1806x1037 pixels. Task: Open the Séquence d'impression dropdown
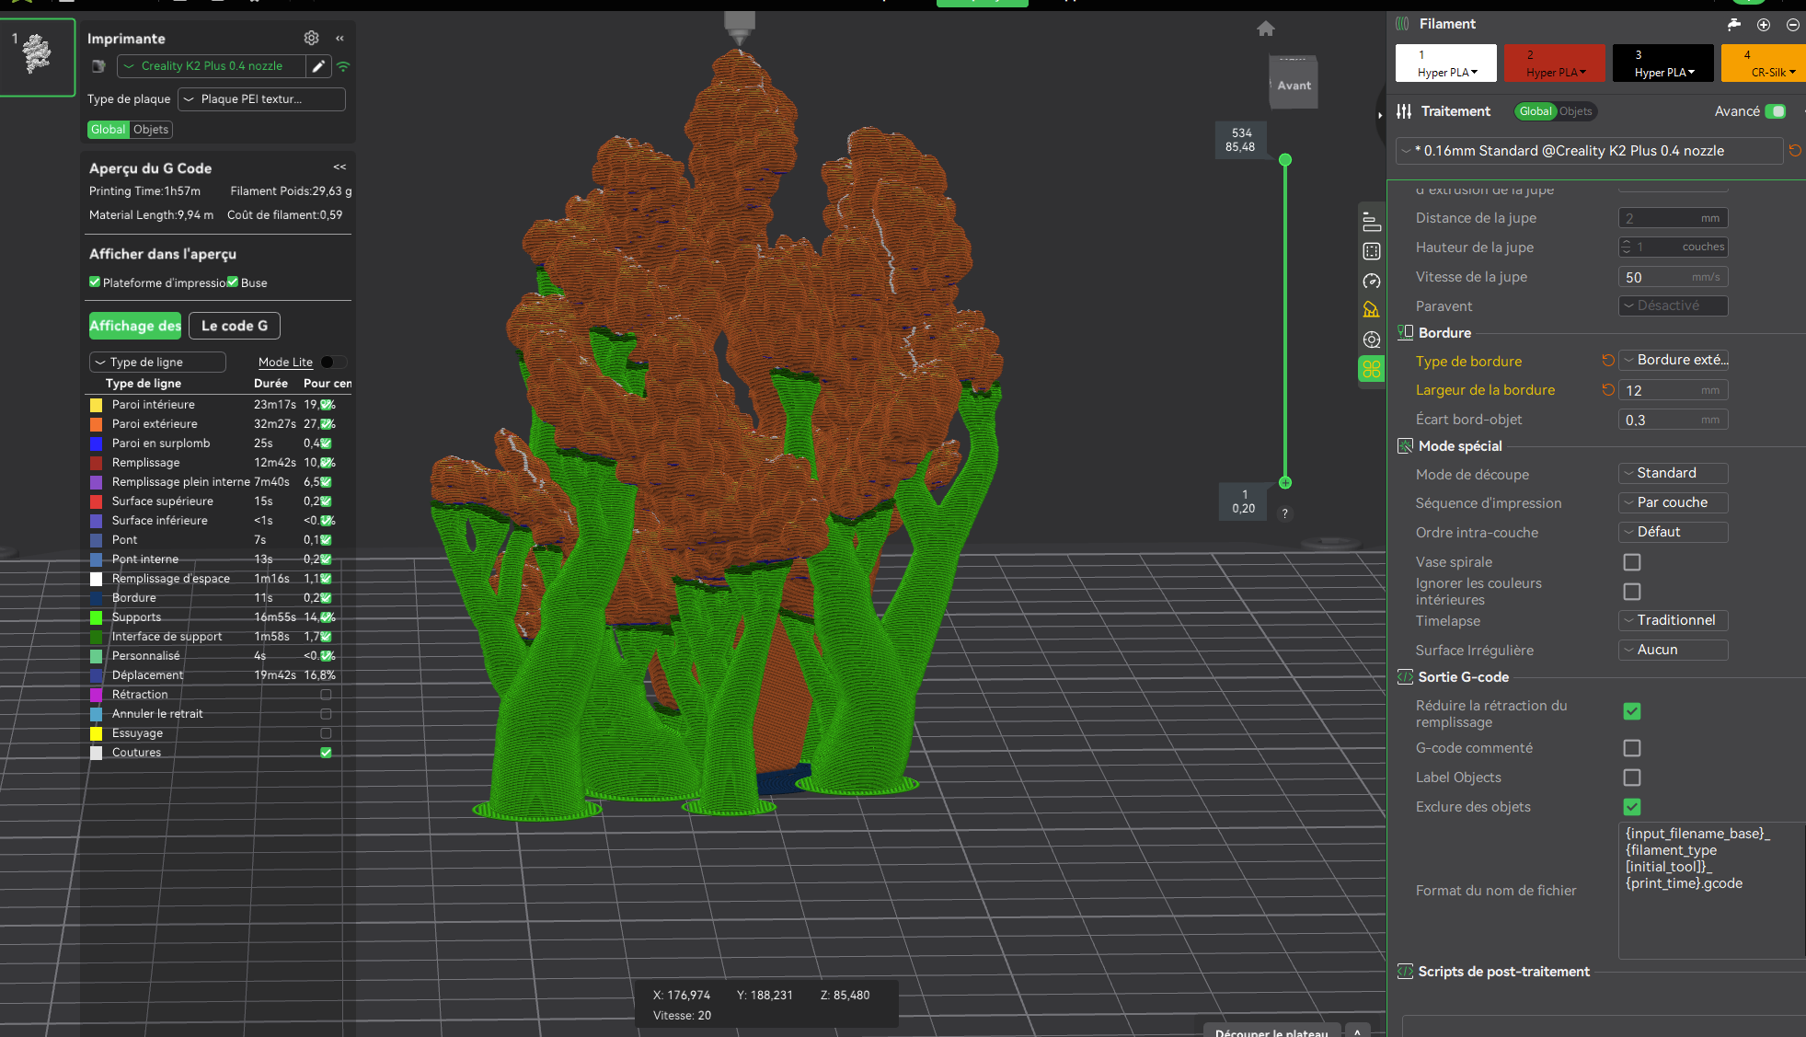pyautogui.click(x=1673, y=502)
